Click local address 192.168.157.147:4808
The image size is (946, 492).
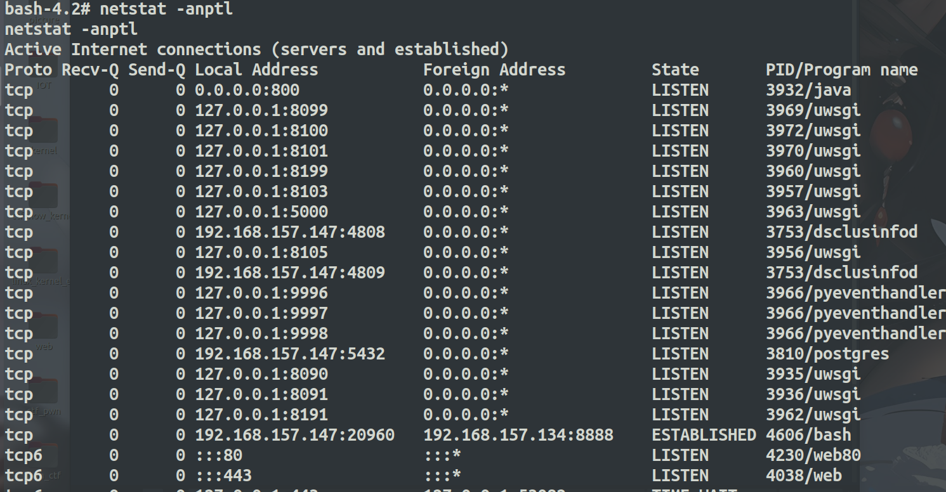(289, 232)
